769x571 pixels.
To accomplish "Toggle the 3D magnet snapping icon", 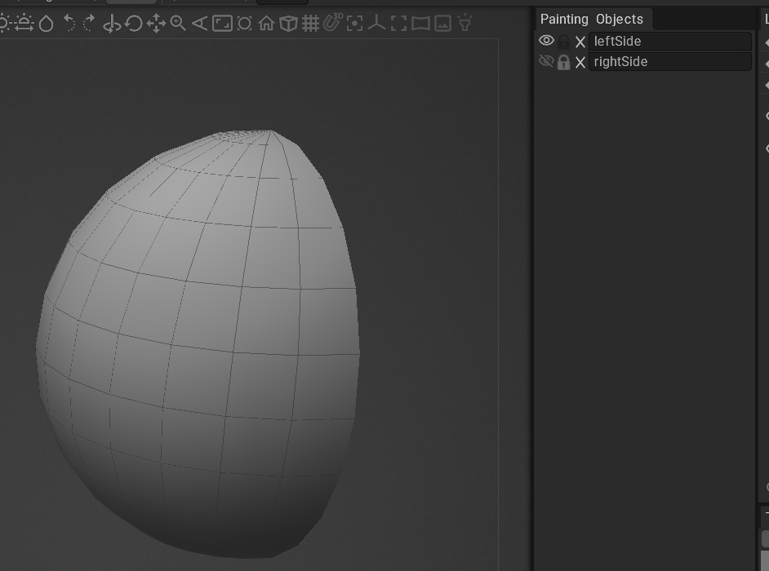I will (332, 23).
